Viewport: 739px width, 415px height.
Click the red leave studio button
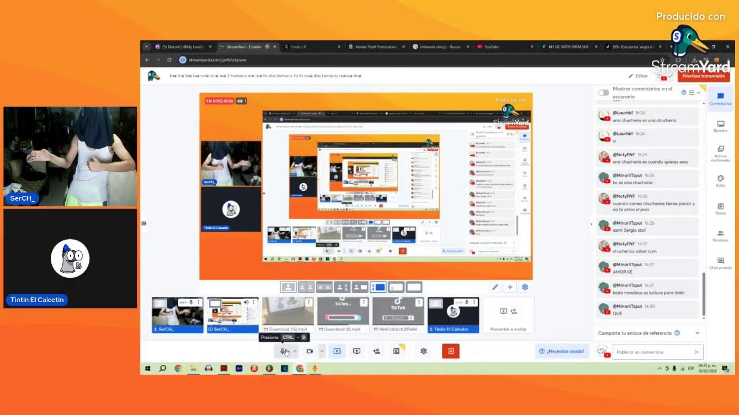click(451, 351)
